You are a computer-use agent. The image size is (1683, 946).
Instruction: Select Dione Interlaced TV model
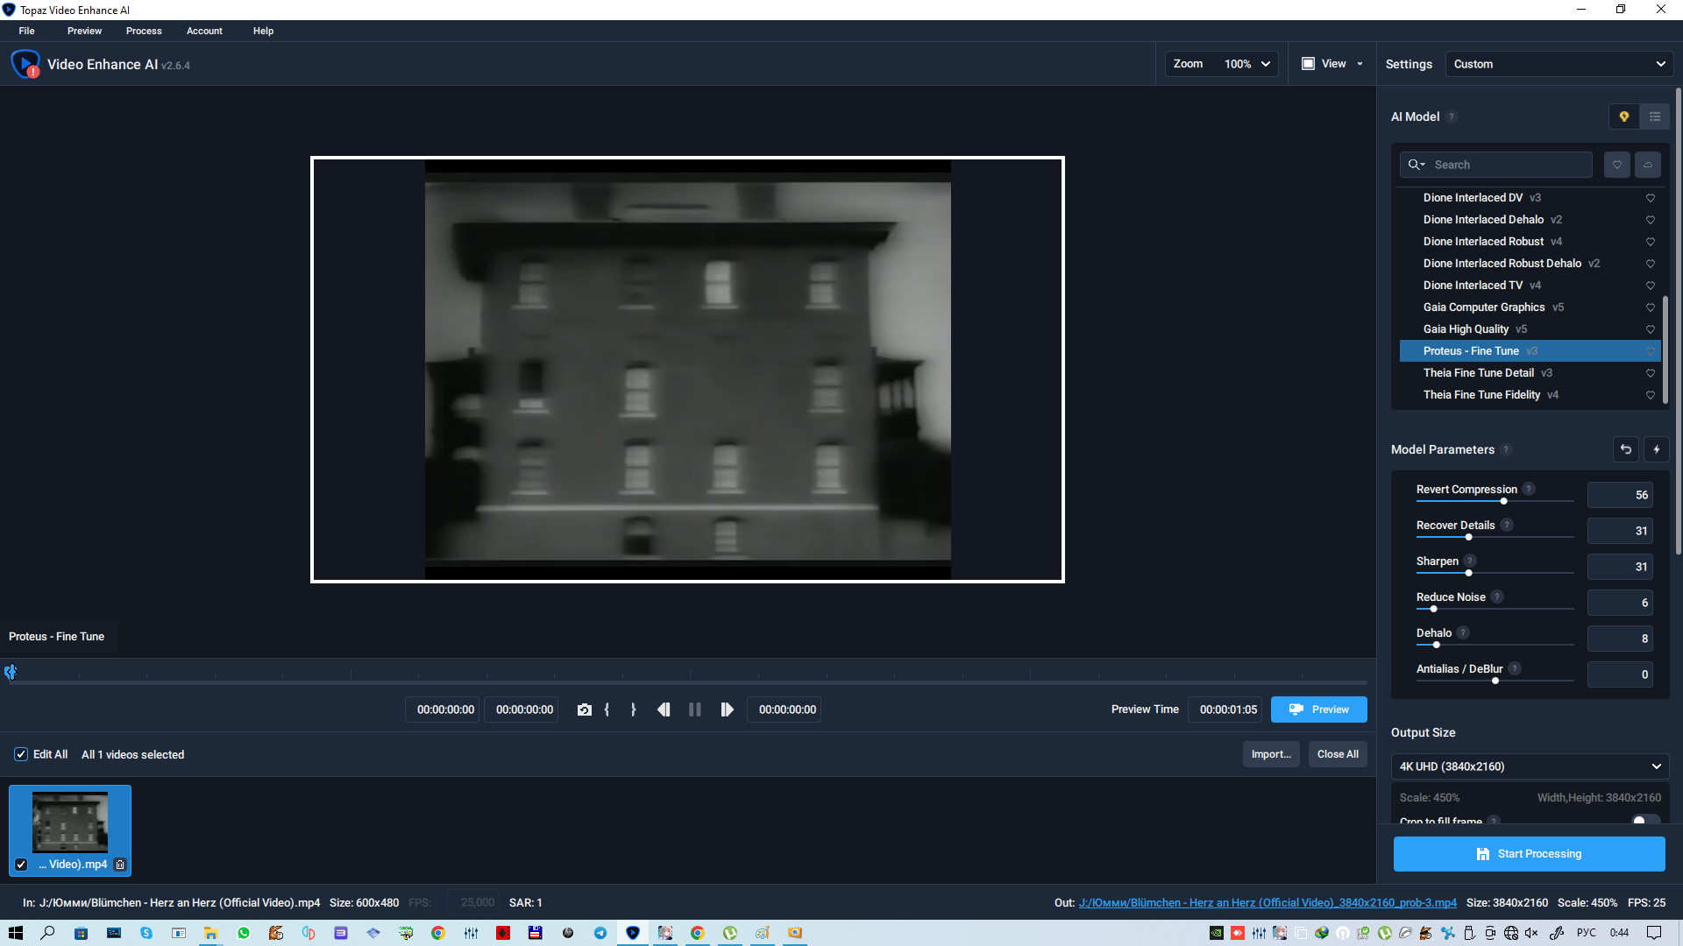(x=1530, y=286)
